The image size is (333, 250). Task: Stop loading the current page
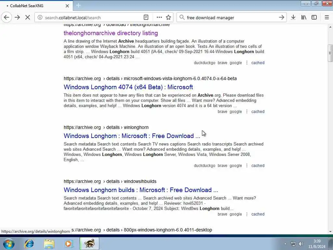tap(28, 18)
